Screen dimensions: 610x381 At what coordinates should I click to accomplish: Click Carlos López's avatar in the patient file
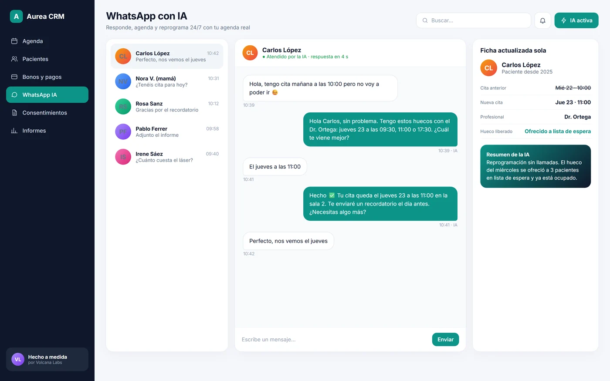(488, 68)
